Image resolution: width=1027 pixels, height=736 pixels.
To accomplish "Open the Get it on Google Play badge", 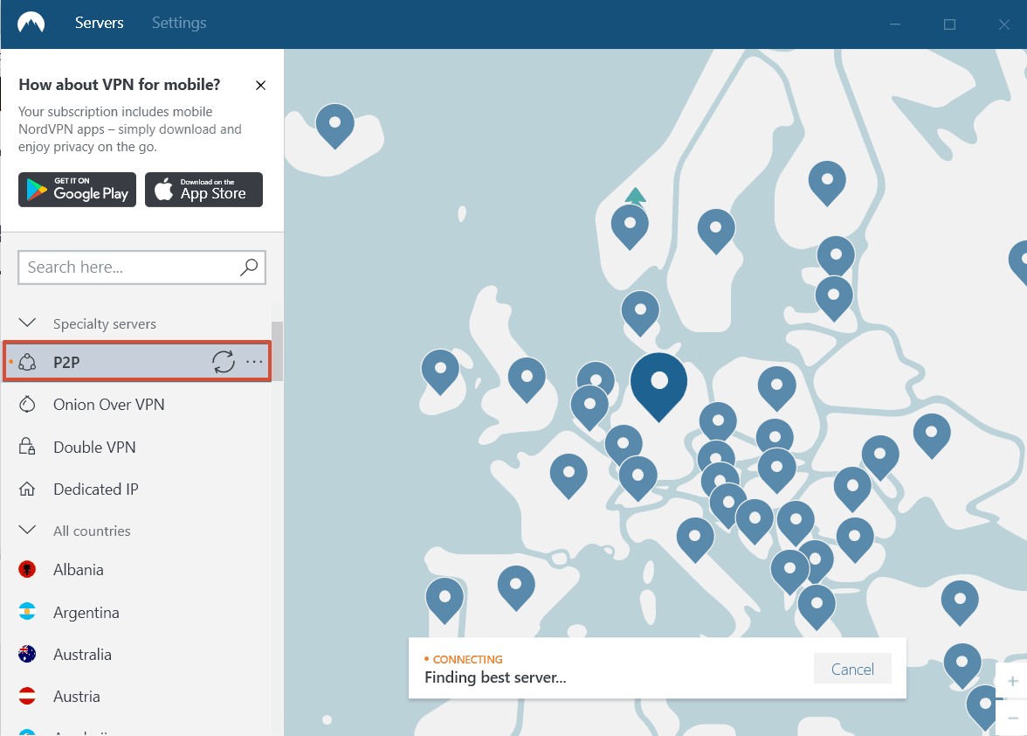I will pyautogui.click(x=77, y=190).
